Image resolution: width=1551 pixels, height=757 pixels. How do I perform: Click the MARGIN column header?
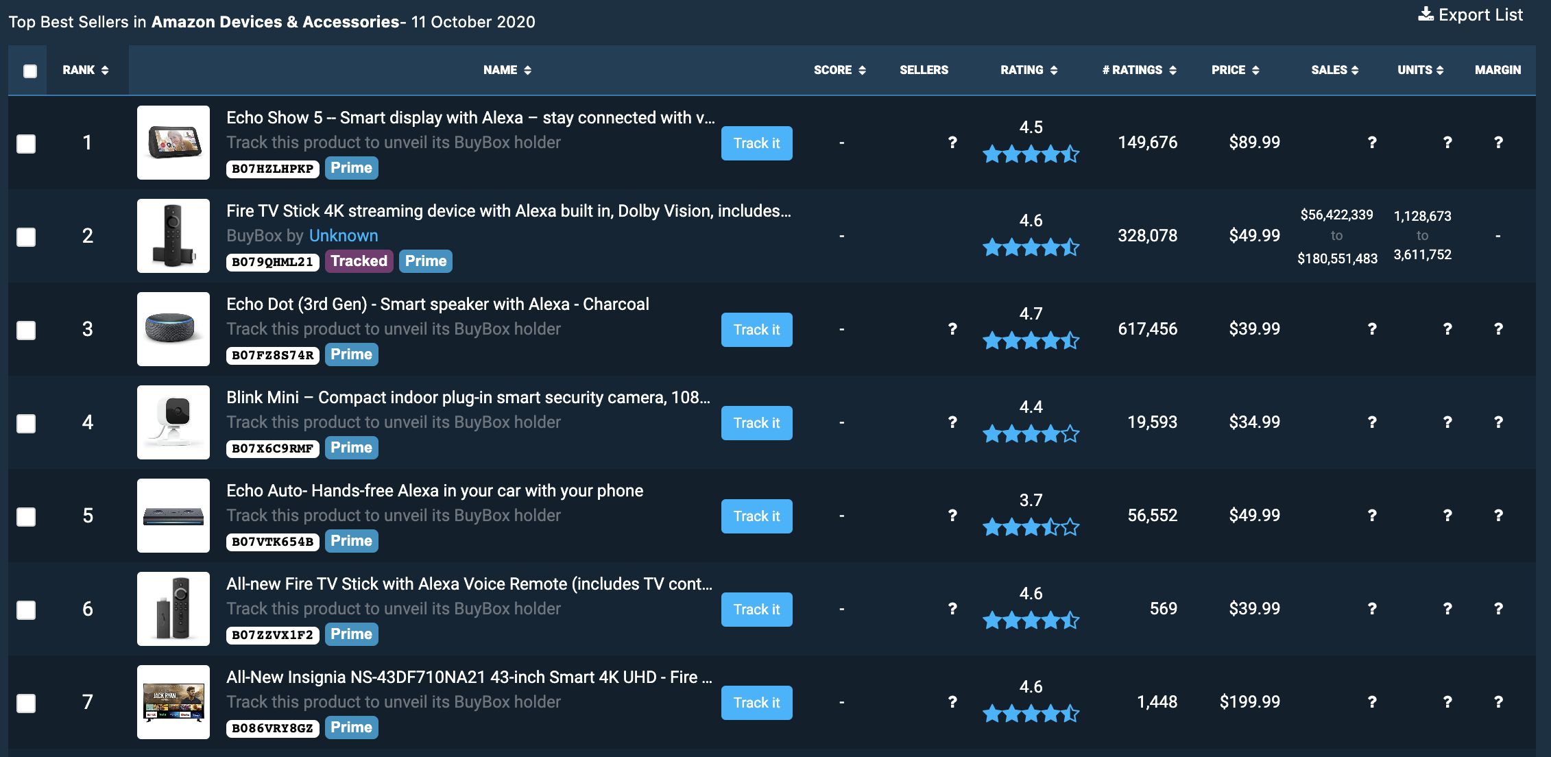(1498, 70)
